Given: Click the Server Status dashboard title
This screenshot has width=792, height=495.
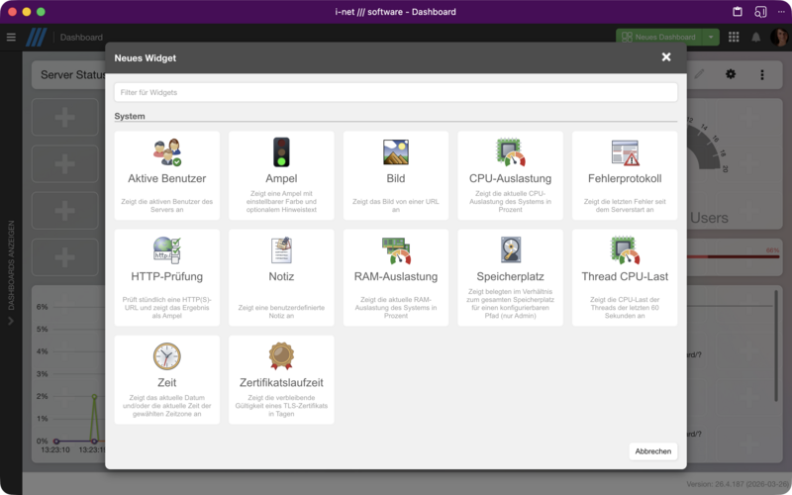Looking at the screenshot, I should tap(72, 75).
